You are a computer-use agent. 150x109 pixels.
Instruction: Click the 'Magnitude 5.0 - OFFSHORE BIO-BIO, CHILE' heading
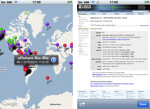click(109, 18)
